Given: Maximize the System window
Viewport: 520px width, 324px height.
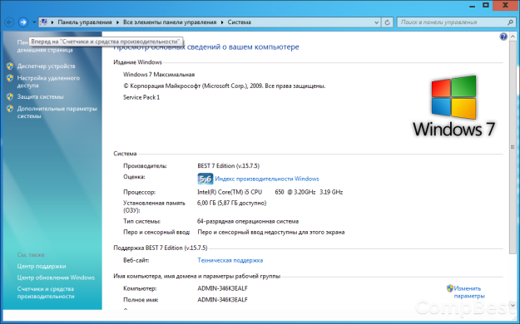Looking at the screenshot, I should [x=486, y=5].
